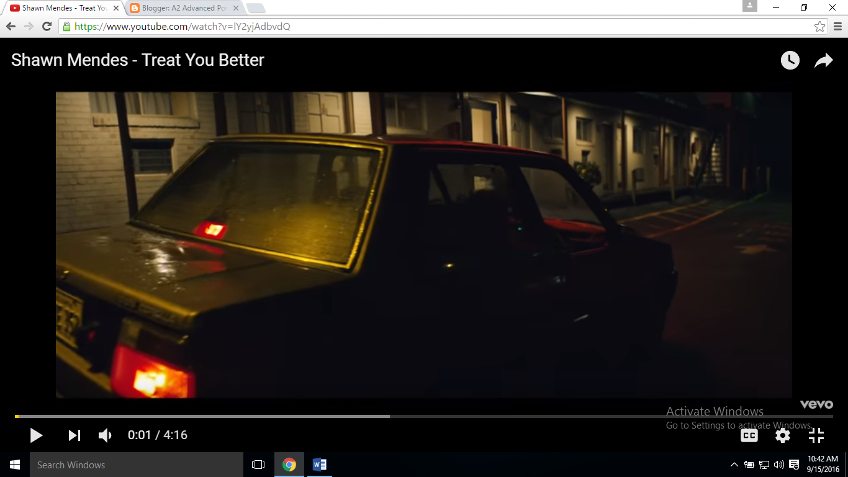Open network connections icon
This screenshot has height=477, width=848.
pos(764,465)
